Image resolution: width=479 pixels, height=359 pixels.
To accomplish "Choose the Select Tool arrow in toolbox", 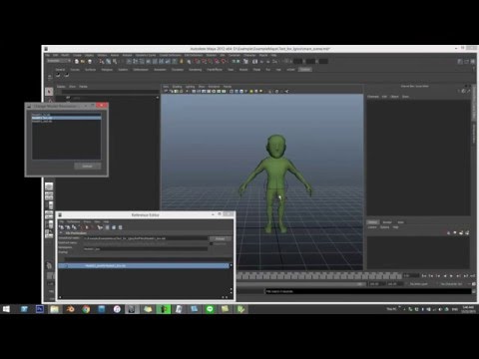I will [x=49, y=91].
